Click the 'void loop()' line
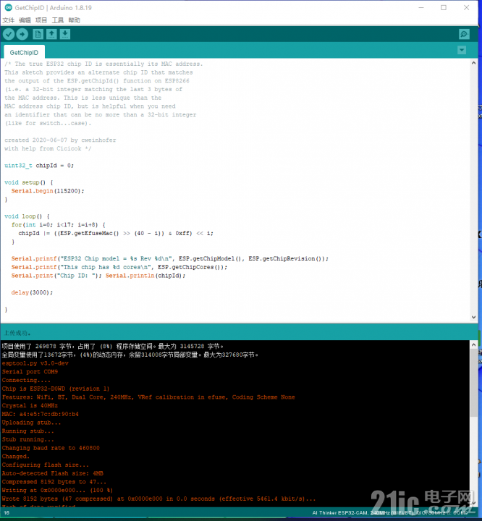Viewport: 482px width, 521px height. click(x=27, y=216)
